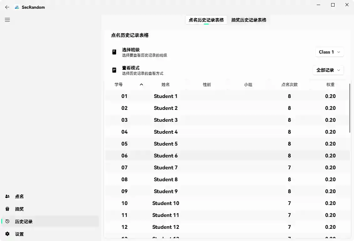Switch to the 抽奖历史记录表格 tab
The height and width of the screenshot is (241, 354).
(x=249, y=20)
